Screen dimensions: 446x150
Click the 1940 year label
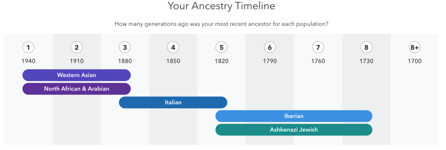coord(28,61)
